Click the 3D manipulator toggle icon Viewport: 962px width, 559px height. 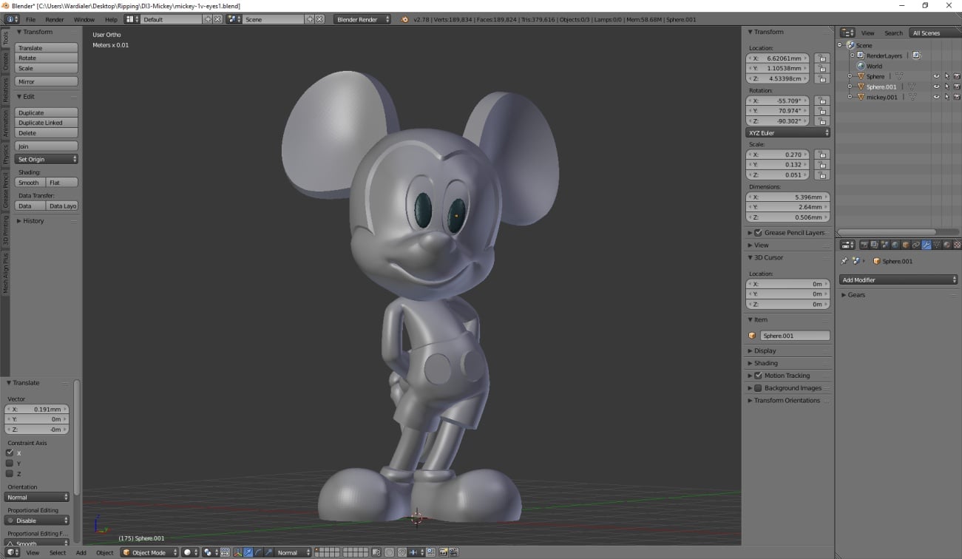[x=237, y=552]
